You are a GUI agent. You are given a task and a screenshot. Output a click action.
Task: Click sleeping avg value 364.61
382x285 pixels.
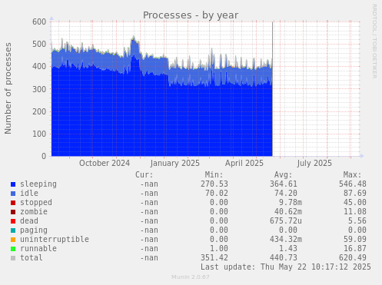(284, 184)
